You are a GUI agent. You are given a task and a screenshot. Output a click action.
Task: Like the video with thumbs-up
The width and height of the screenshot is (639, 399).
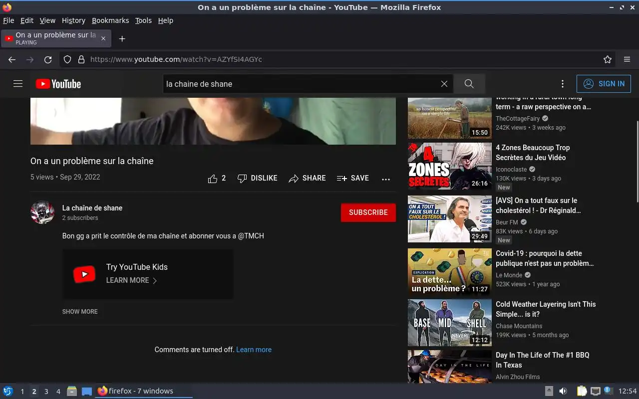217,178
